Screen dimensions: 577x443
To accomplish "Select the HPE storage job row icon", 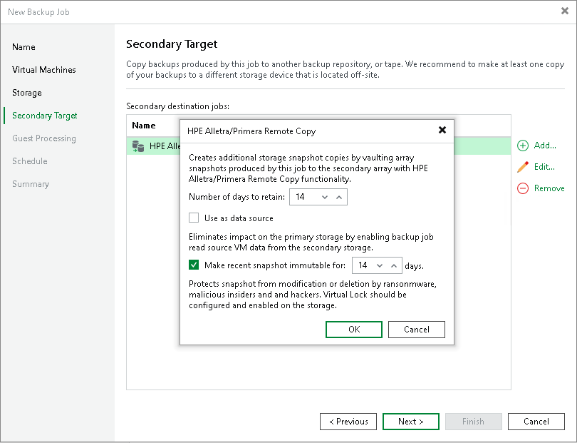I will (x=138, y=146).
